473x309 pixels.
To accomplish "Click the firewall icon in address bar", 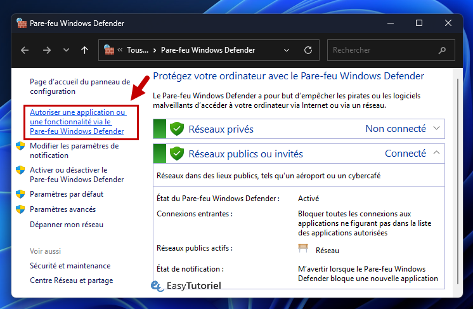I will pyautogui.click(x=109, y=49).
